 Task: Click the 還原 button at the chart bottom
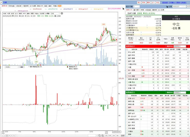click(x=123, y=135)
